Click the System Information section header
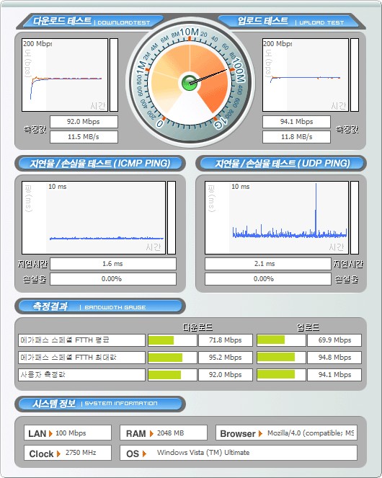Image resolution: width=382 pixels, height=478 pixels. pos(100,404)
